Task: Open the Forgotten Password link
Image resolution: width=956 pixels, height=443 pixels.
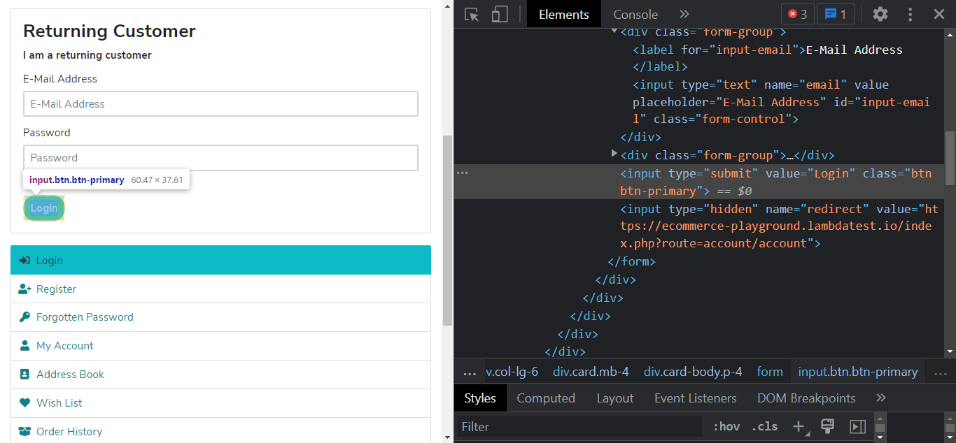Action: [85, 317]
